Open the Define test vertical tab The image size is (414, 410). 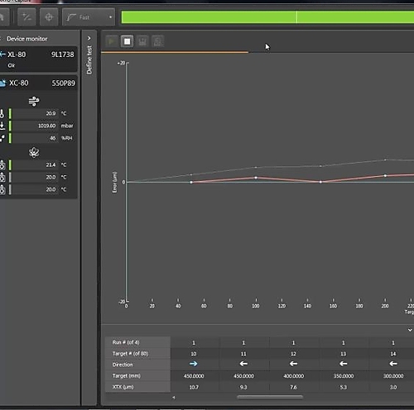click(x=89, y=60)
